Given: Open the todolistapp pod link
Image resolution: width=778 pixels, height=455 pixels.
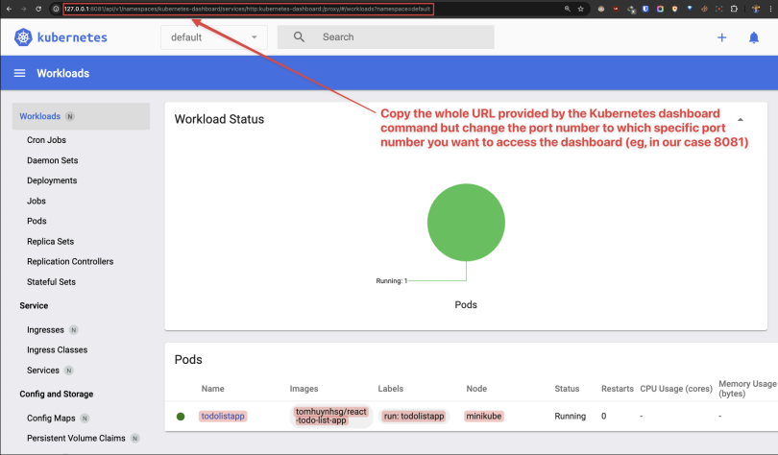Looking at the screenshot, I should pyautogui.click(x=223, y=417).
